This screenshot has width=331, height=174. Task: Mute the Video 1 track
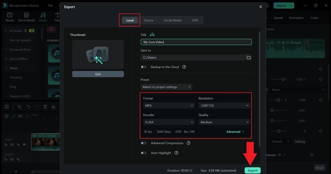[12, 145]
